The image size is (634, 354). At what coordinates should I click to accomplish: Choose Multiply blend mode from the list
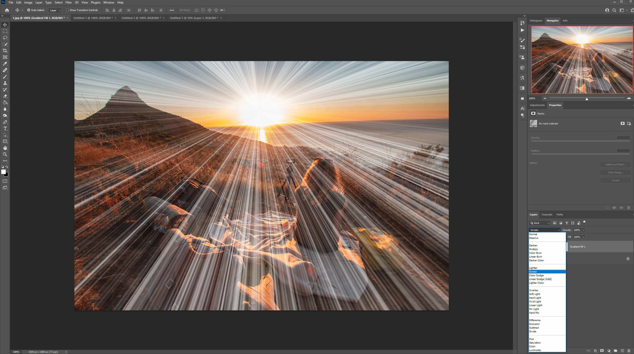[534, 249]
